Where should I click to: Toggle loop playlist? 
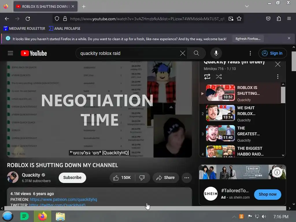[207, 76]
